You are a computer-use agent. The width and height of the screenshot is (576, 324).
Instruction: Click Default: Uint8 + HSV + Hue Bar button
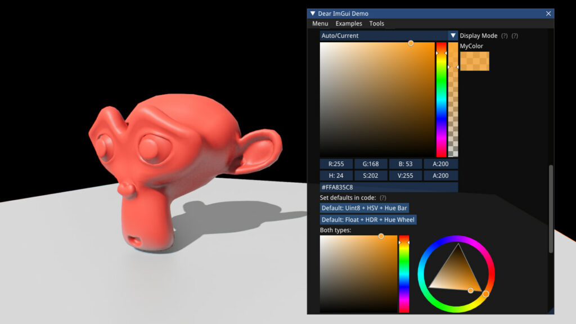click(364, 208)
